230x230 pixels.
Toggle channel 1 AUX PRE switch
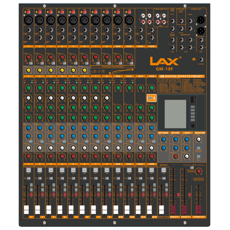31,141
